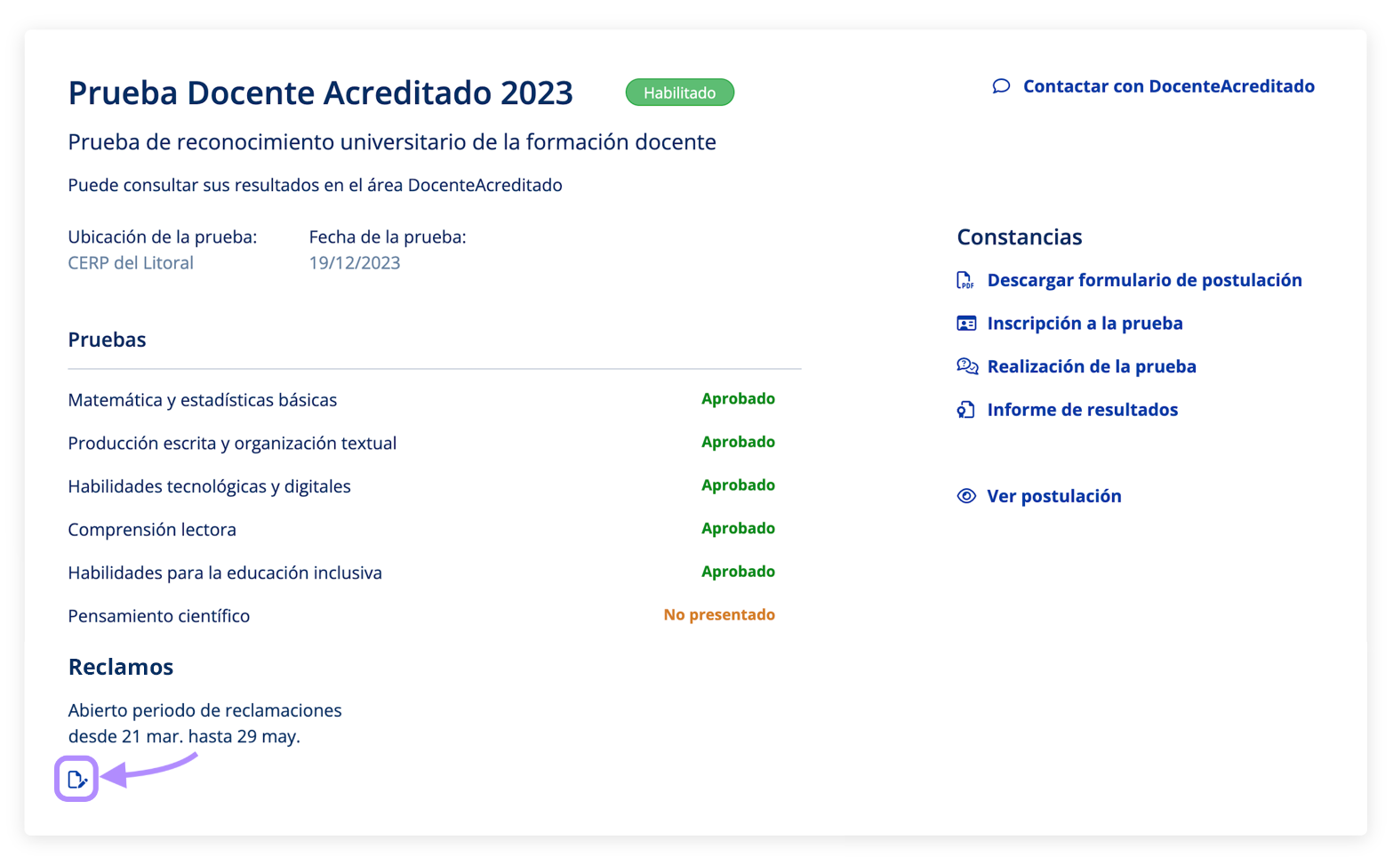Click the report icon beside Informe de resultados

coord(965,410)
